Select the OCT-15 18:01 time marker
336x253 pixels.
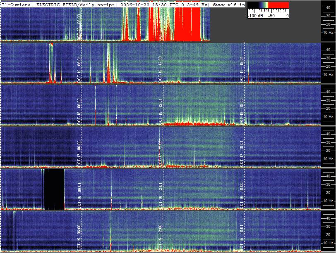click(242, 238)
